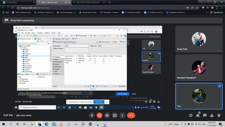The image size is (225, 127).
Task: Open the Windows Start menu
Action: click(4, 124)
